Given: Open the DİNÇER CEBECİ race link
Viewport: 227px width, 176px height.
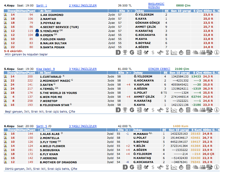Looking at the screenshot, I should point(159,69).
